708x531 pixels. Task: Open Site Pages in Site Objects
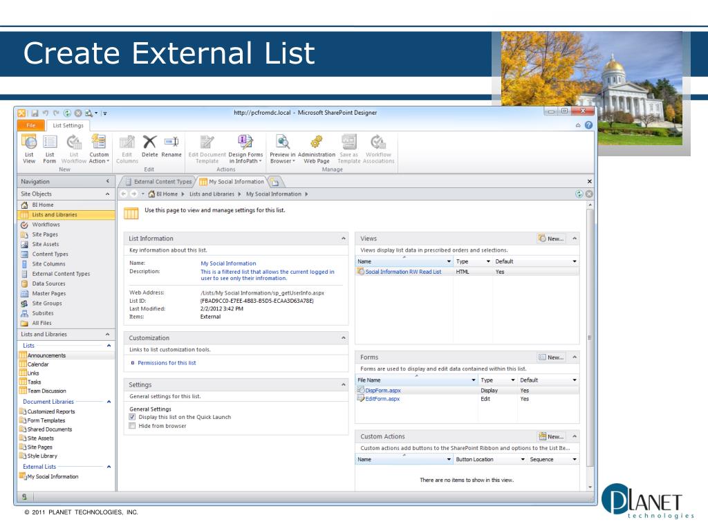click(66, 235)
